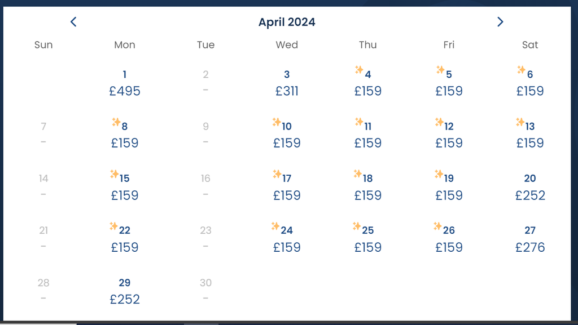Viewport: 578px width, 325px height.
Task: Click the unavailable April 30 date cell
Action: (205, 290)
